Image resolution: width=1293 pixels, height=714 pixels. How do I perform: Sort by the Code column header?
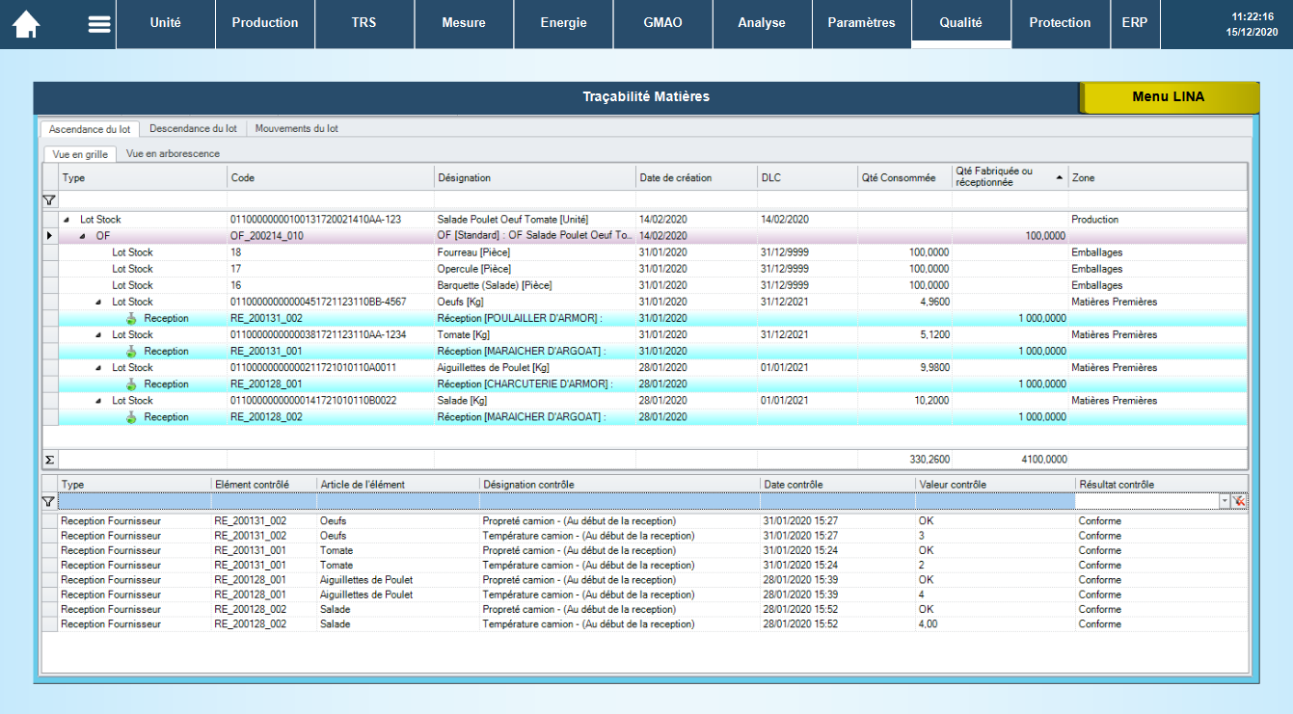(331, 177)
